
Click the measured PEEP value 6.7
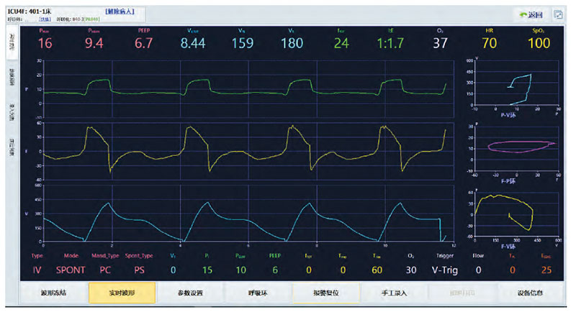click(x=143, y=43)
